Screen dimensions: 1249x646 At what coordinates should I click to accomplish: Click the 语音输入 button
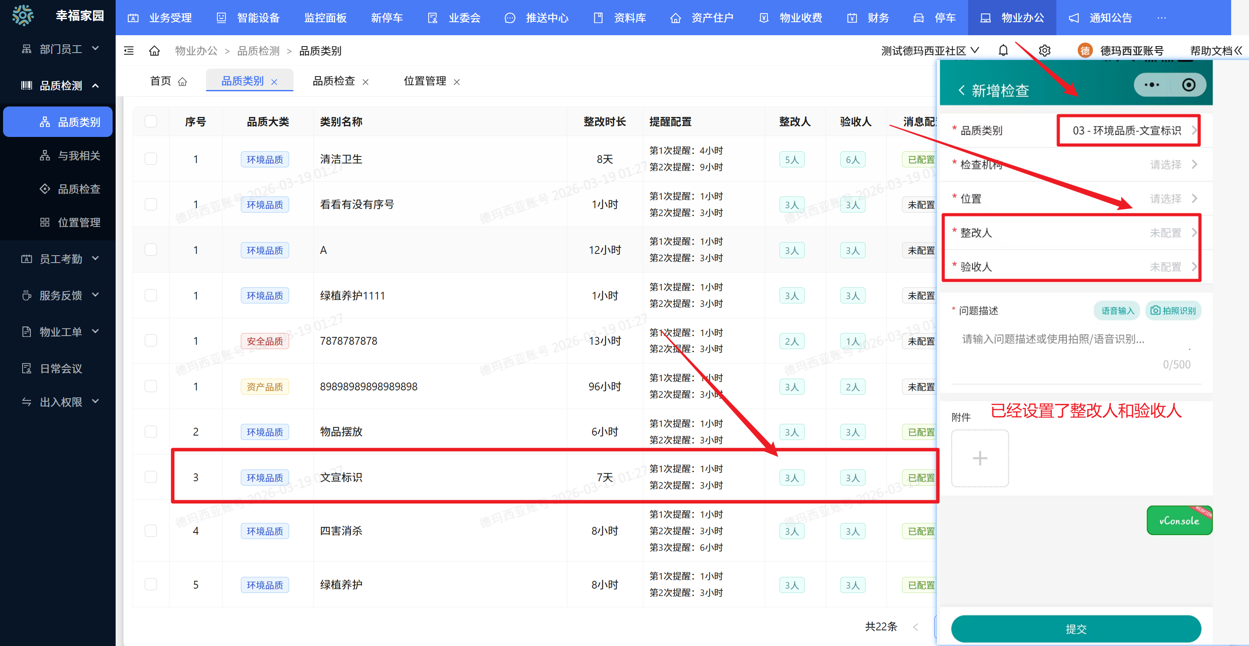[1117, 310]
